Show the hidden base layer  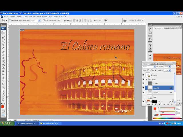(143, 97)
